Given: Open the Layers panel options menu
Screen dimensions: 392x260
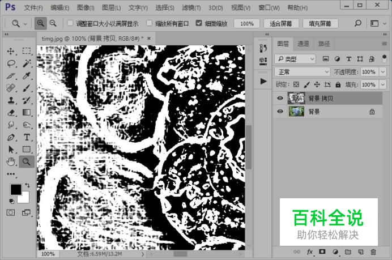Looking at the screenshot, I should click(x=385, y=44).
